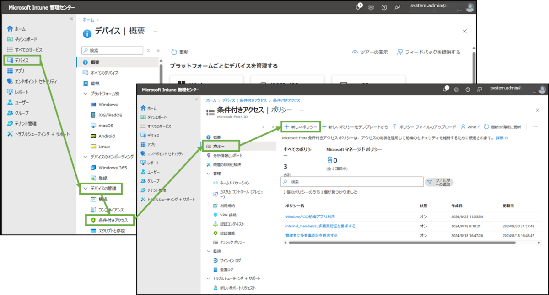
Task: Open help question mark in front window header
Action: click(468, 90)
